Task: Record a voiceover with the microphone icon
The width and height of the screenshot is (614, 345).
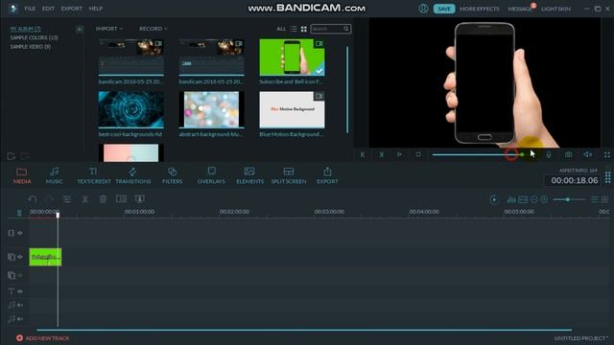Action: tap(549, 155)
